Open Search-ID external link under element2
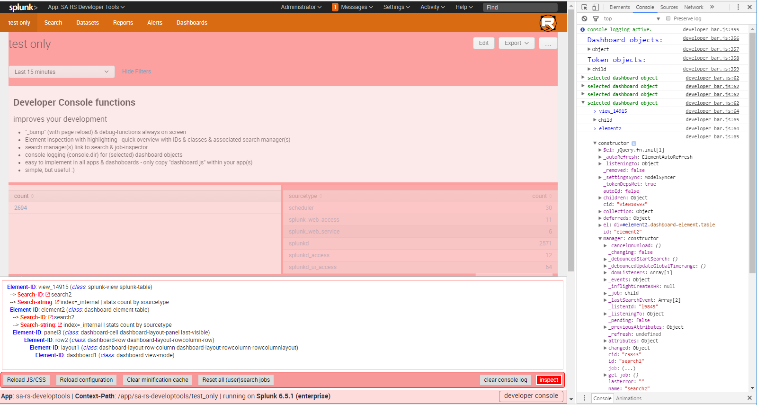Viewport: 757px width, 405px height. click(50, 317)
